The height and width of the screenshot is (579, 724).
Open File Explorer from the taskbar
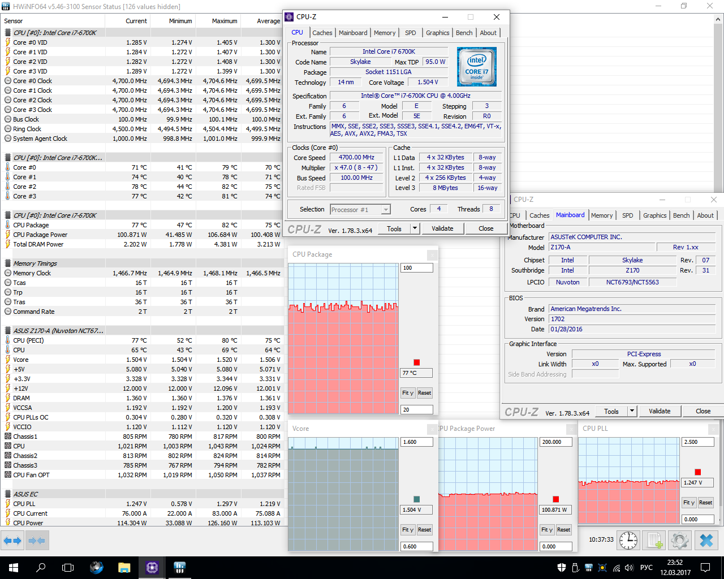[124, 568]
